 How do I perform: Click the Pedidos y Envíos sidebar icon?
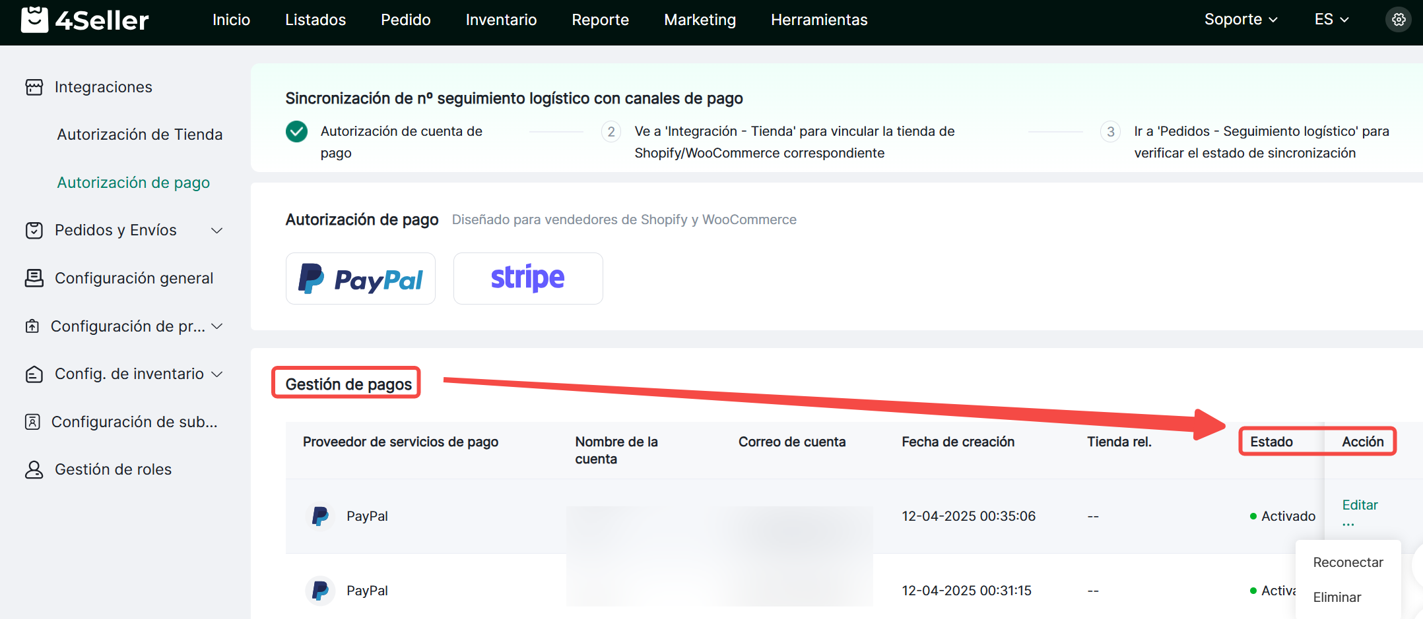[x=34, y=230]
